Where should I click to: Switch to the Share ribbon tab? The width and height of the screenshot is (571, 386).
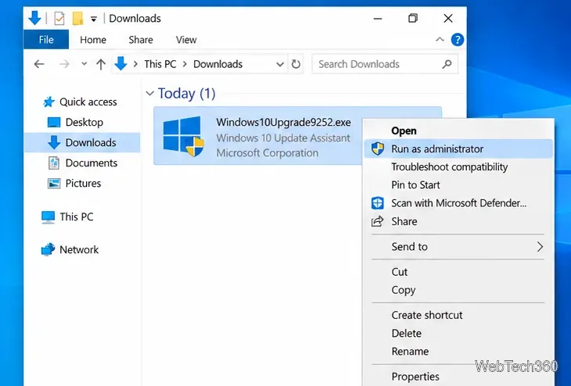141,40
